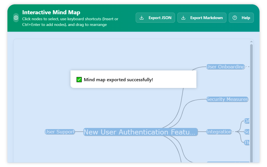The image size is (267, 167).
Task: Click the green checkmark icon in notification
Action: click(79, 80)
